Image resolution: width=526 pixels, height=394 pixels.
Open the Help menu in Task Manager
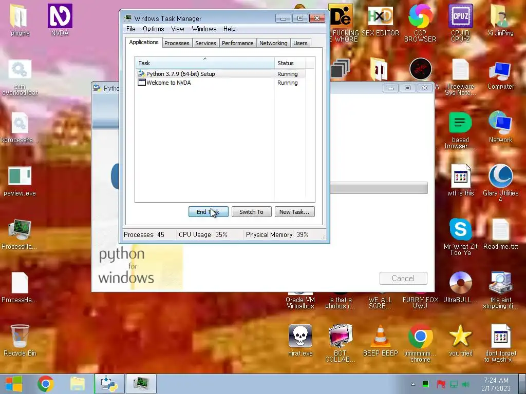(x=230, y=29)
